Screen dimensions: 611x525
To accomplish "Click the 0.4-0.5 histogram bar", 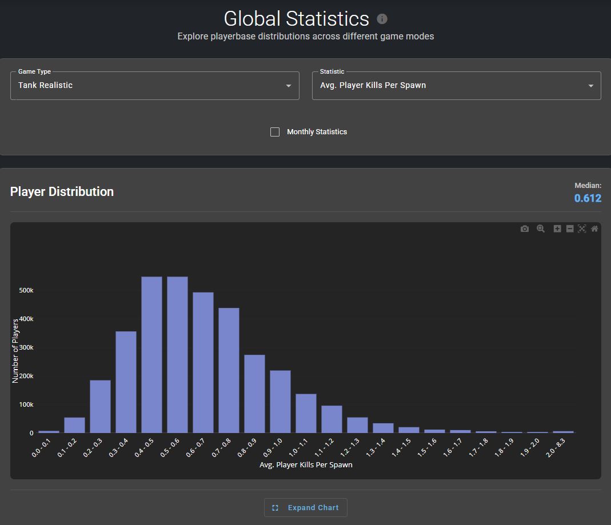I will (x=151, y=355).
